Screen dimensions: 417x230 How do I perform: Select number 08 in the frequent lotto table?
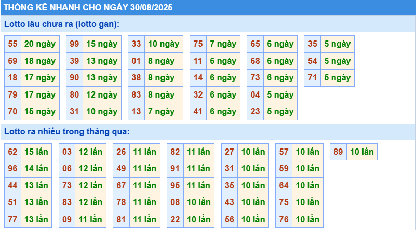click(175, 202)
